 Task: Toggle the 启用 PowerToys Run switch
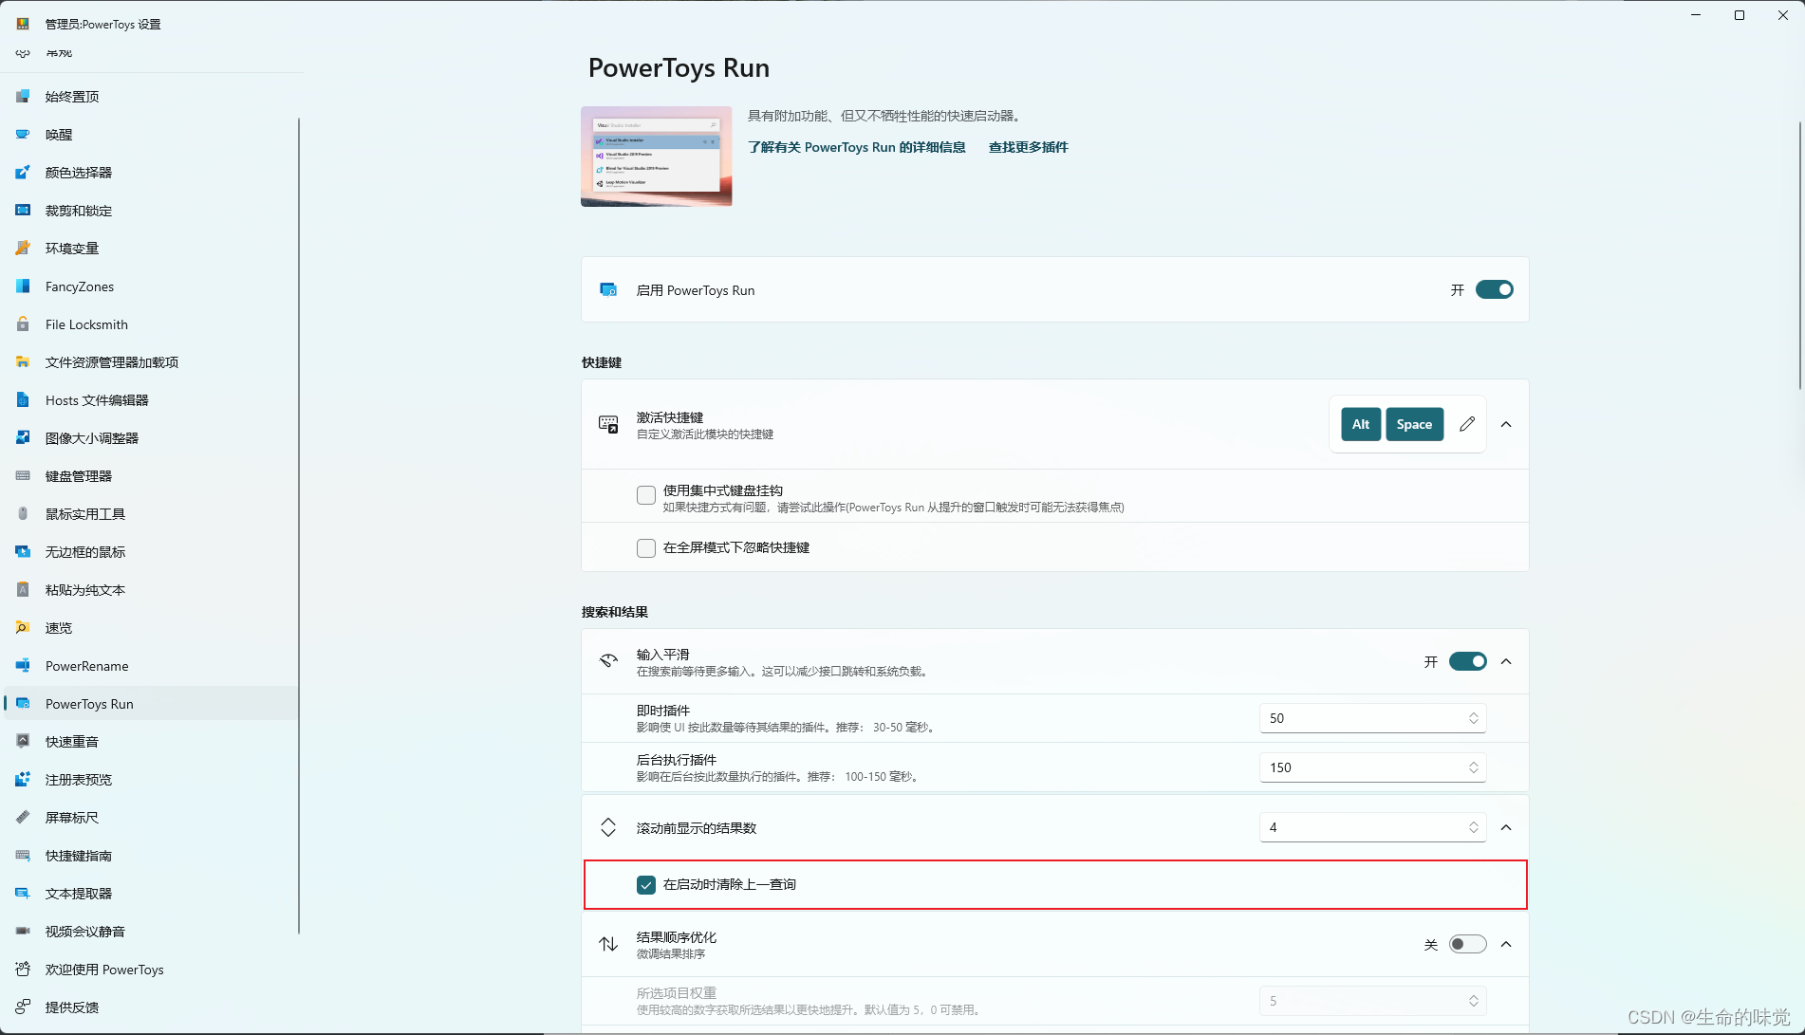[x=1495, y=289]
